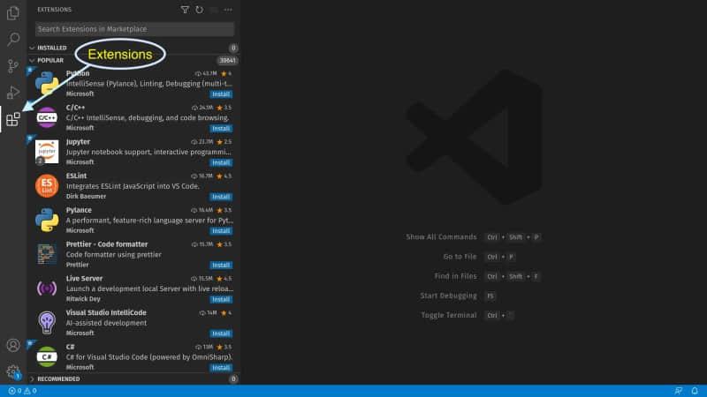
Task: Install the Python extension
Action: 221,94
